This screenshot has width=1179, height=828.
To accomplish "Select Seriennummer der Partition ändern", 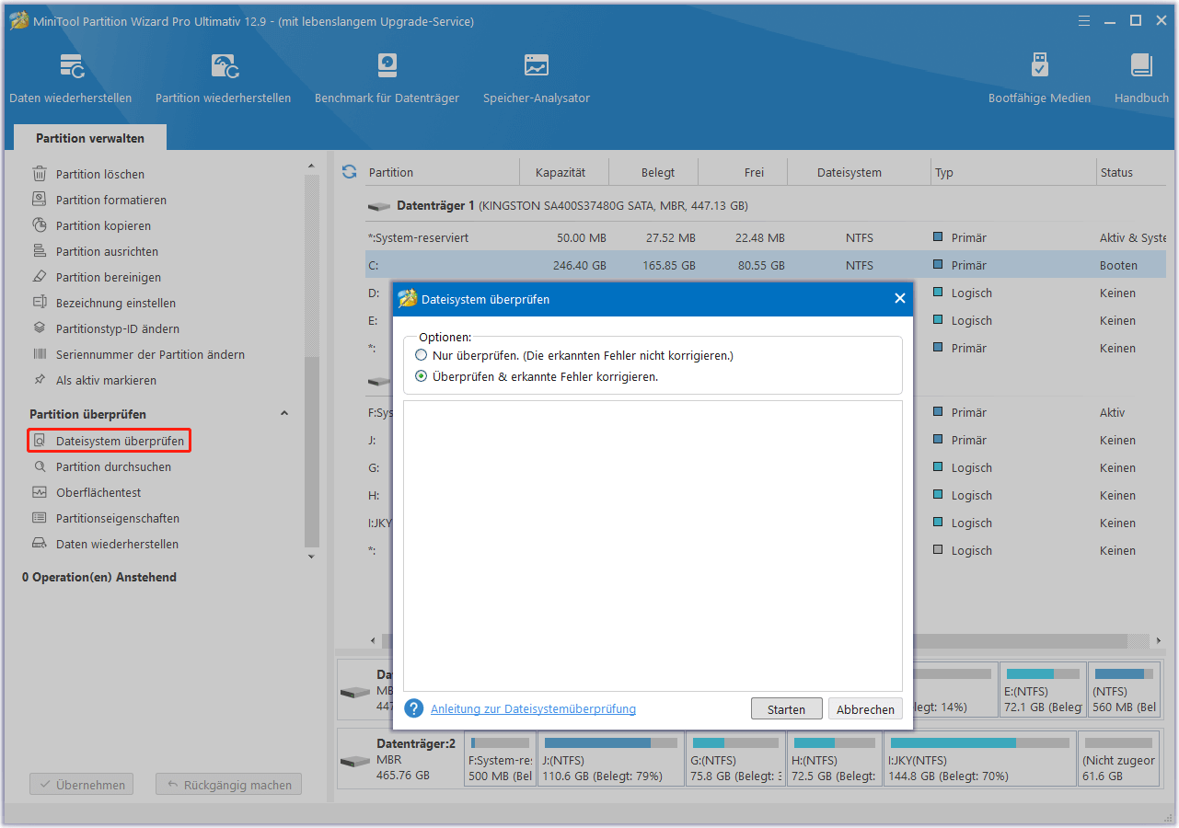I will 150,354.
